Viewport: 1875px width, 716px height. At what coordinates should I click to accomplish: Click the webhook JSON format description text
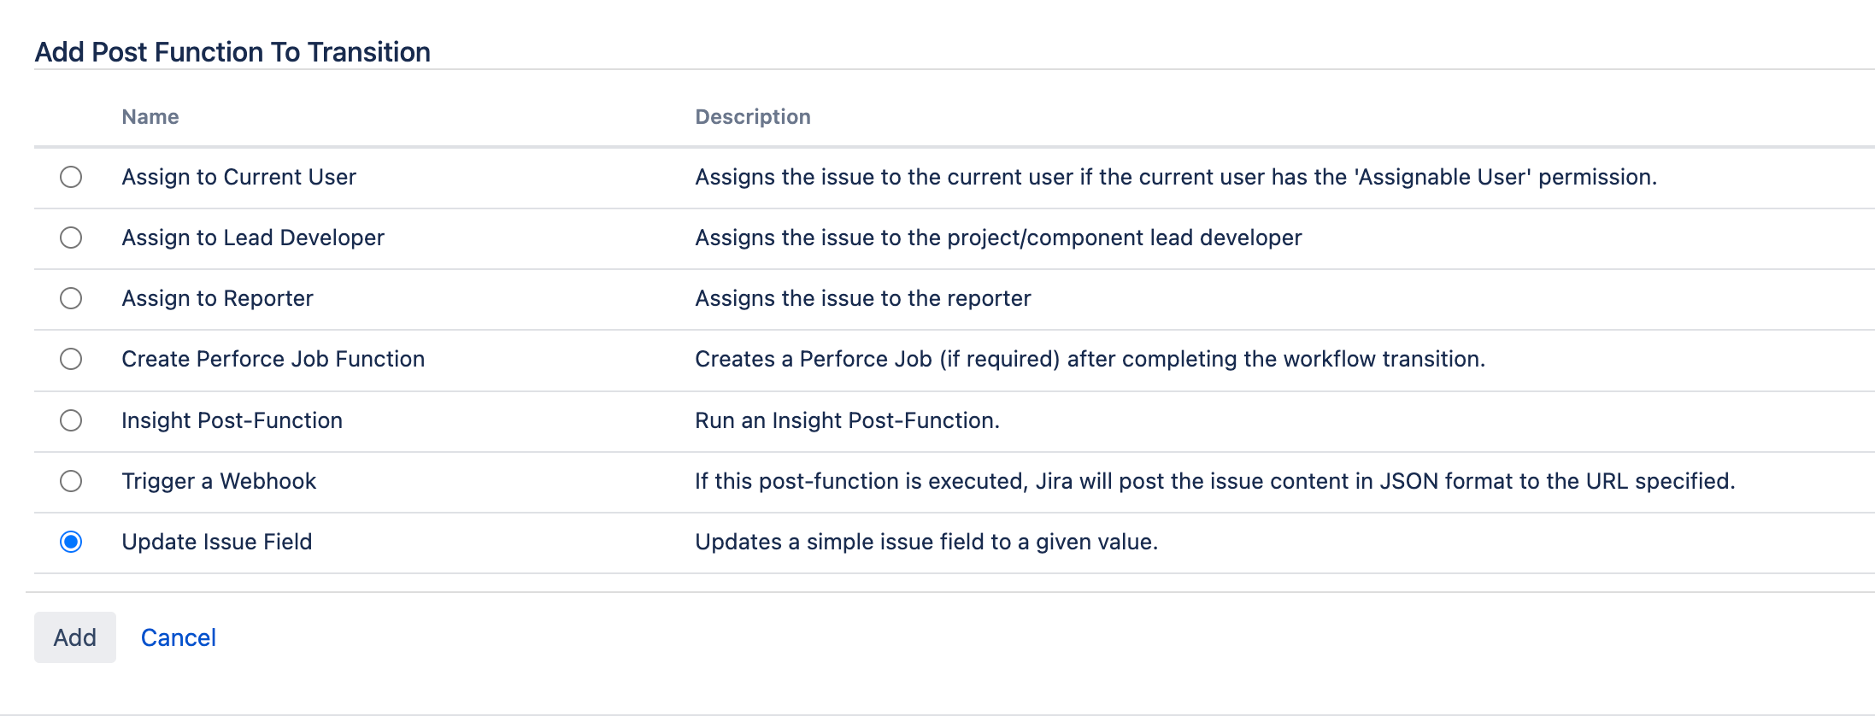coord(1214,481)
